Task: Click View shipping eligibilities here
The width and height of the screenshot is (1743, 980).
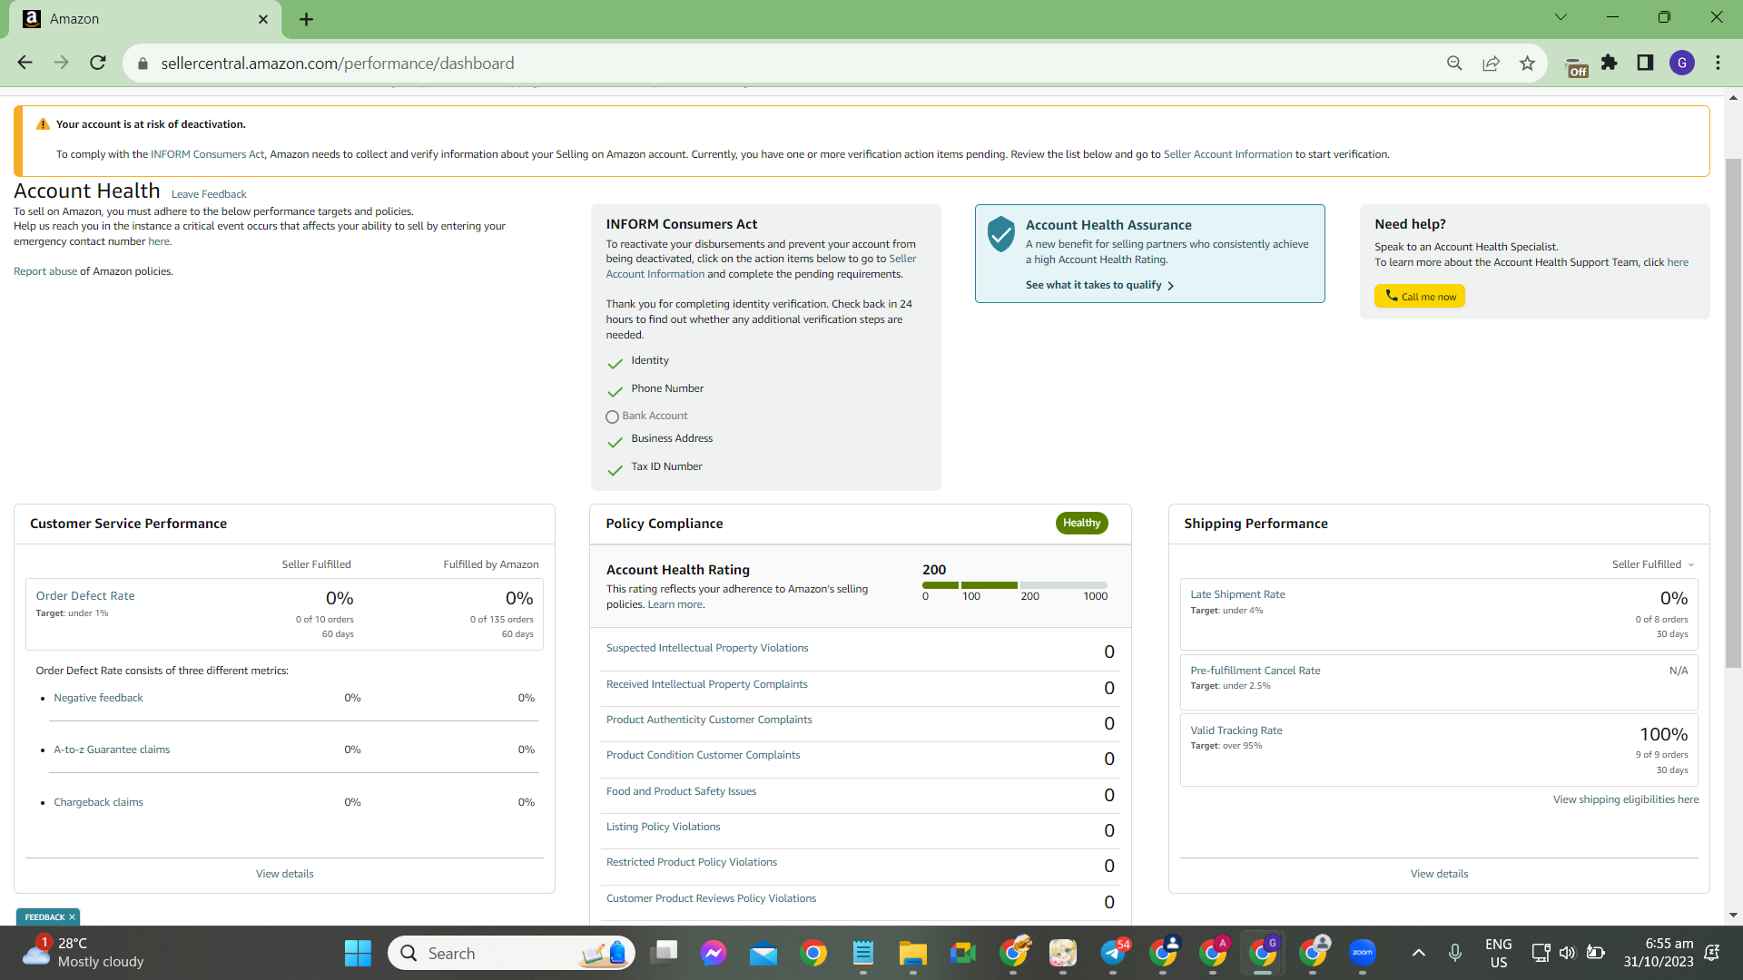Action: click(x=1626, y=799)
